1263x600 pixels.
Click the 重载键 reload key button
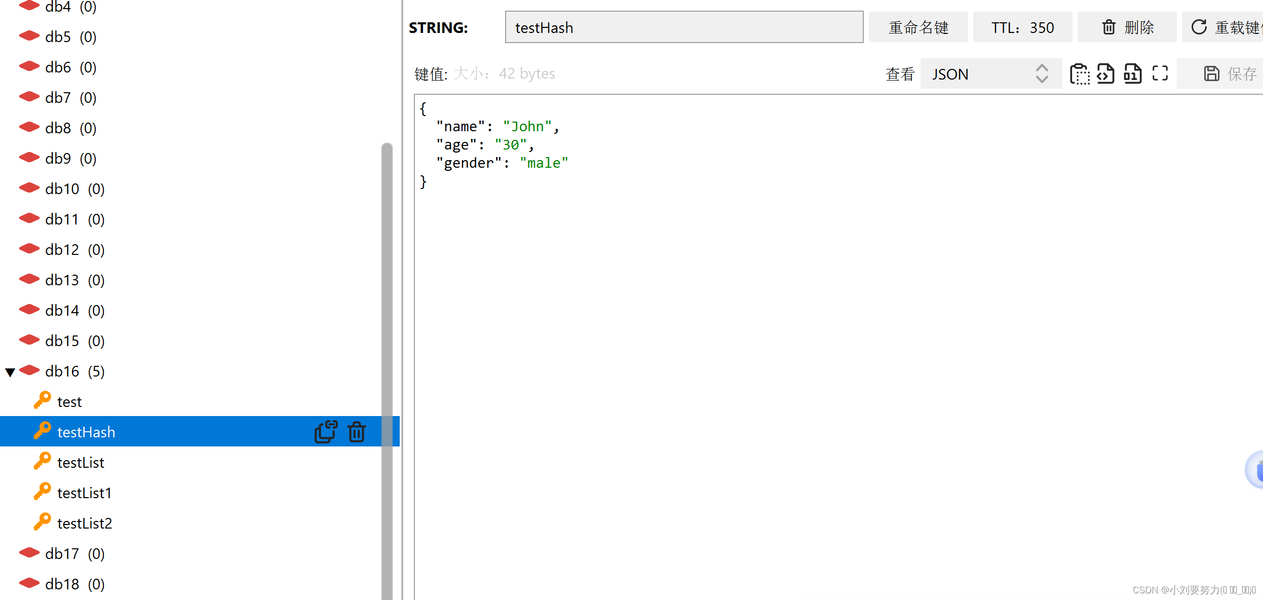click(1225, 27)
